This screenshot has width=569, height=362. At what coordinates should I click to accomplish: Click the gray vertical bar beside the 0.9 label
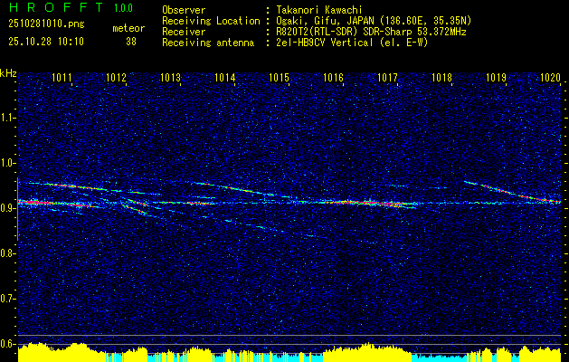click(x=17, y=209)
